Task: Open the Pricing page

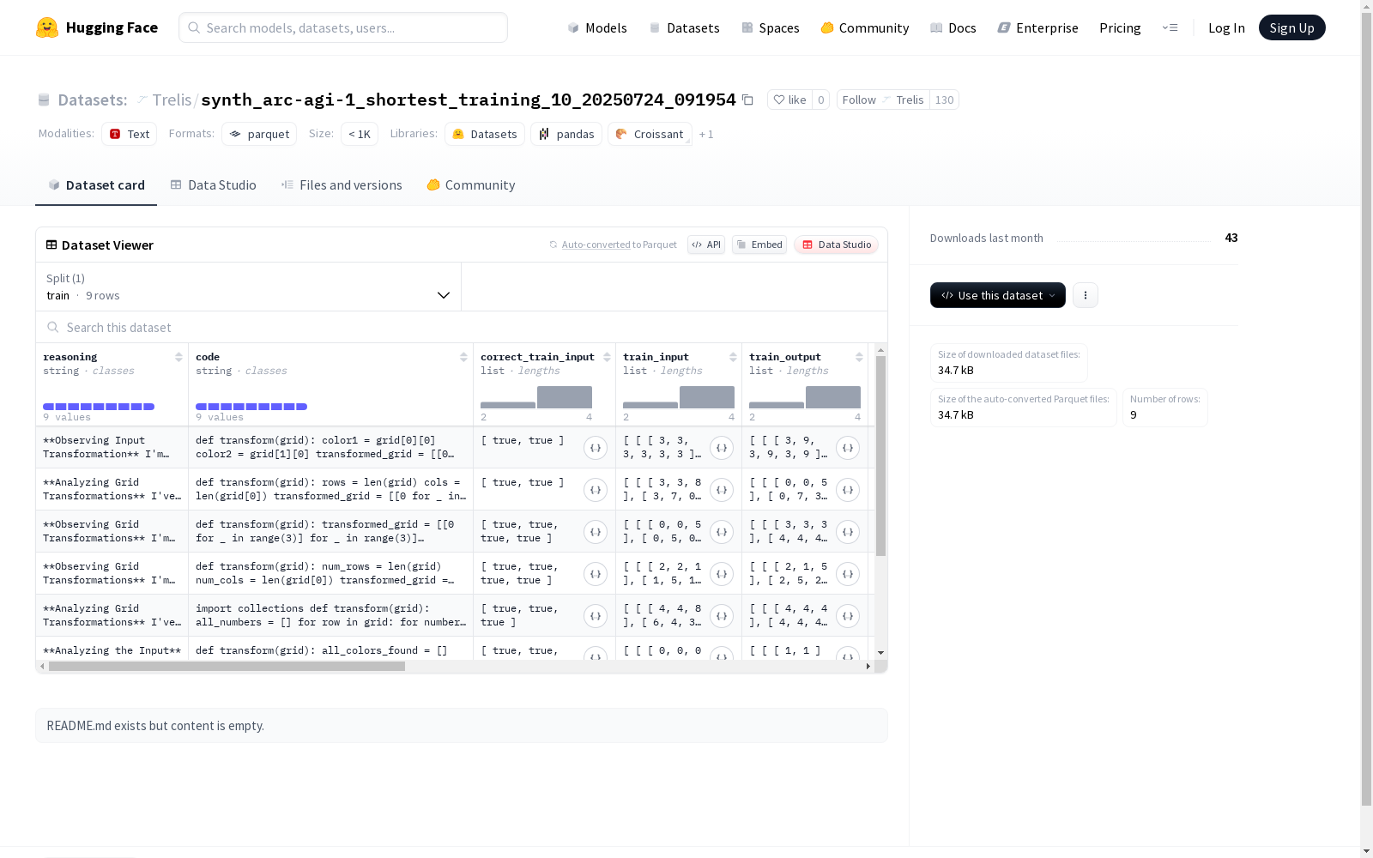Action: coord(1120,27)
